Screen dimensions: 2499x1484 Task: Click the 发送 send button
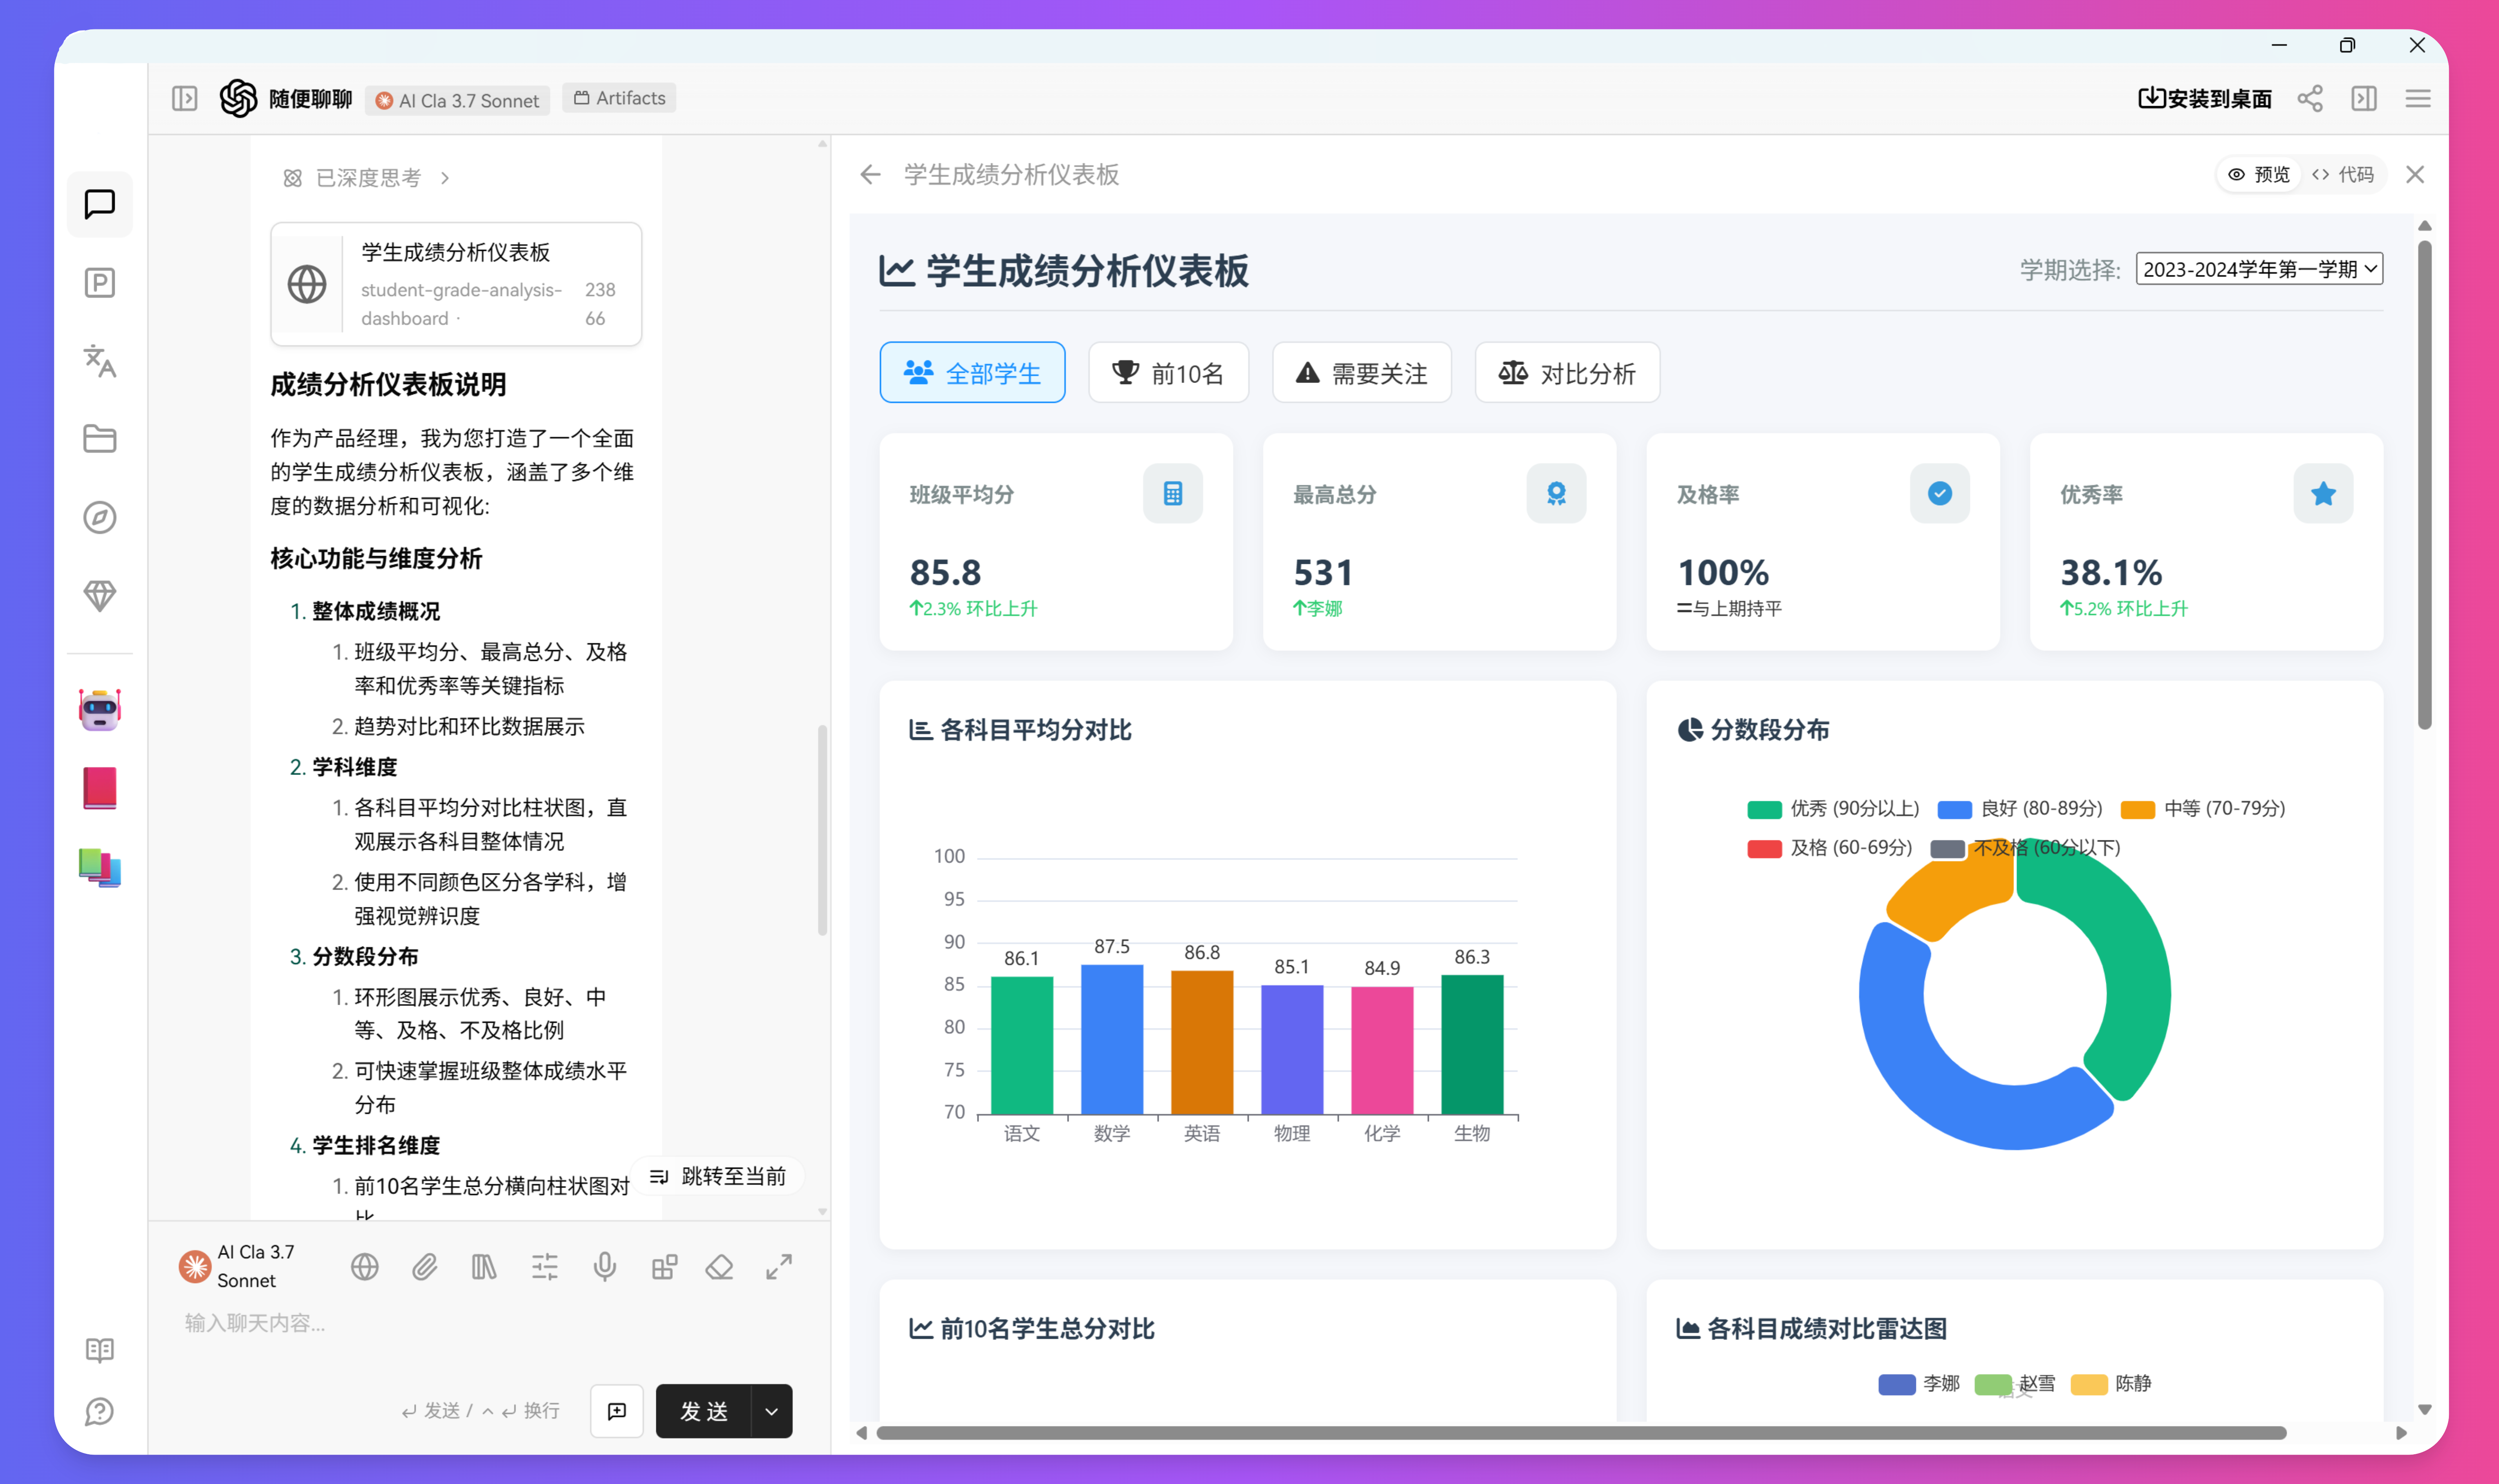(704, 1411)
